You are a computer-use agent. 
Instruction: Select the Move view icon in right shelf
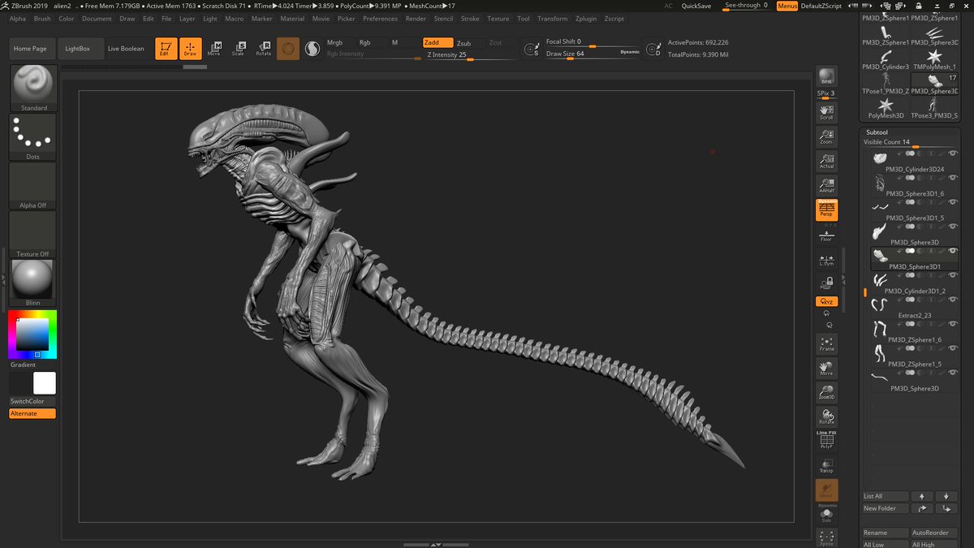[x=826, y=369]
